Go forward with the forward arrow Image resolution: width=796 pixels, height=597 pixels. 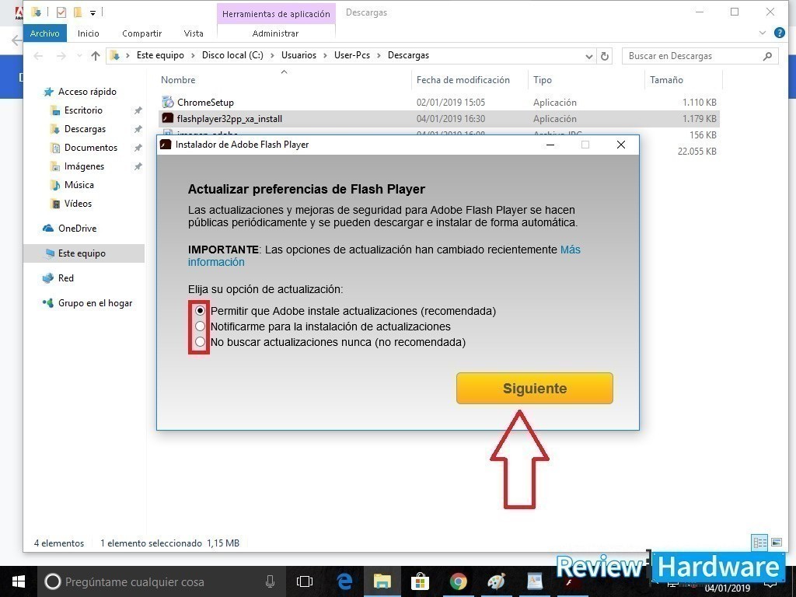[61, 56]
